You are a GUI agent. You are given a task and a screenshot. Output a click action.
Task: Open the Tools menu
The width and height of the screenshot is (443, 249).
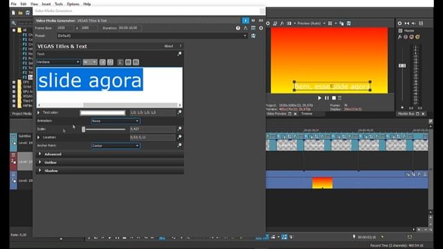[59, 4]
